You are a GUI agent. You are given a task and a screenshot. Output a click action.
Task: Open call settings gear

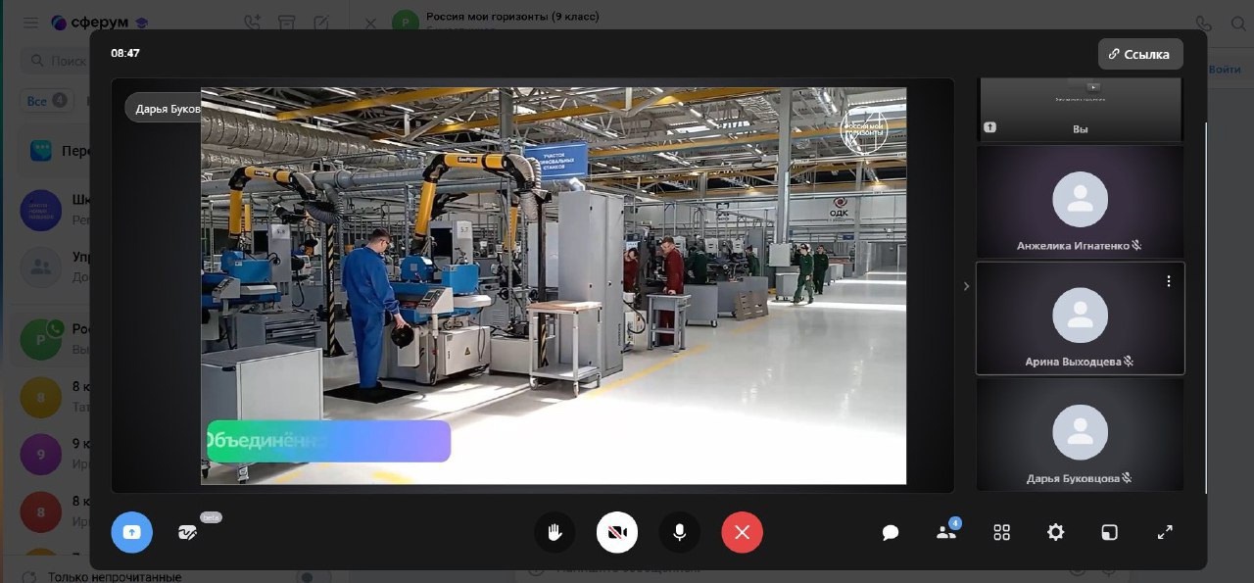pyautogui.click(x=1055, y=532)
